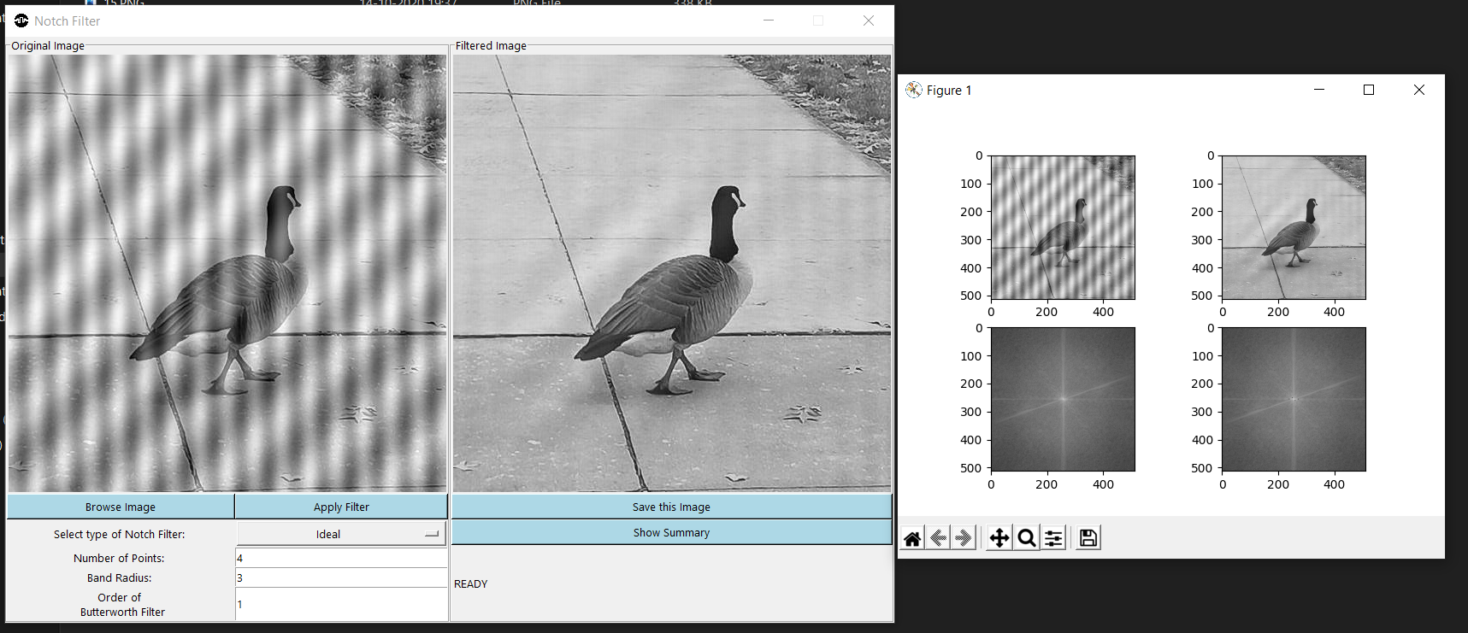Click the Show Summary button

click(x=671, y=532)
